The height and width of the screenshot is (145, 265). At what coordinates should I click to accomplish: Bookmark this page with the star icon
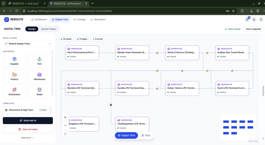click(233, 11)
